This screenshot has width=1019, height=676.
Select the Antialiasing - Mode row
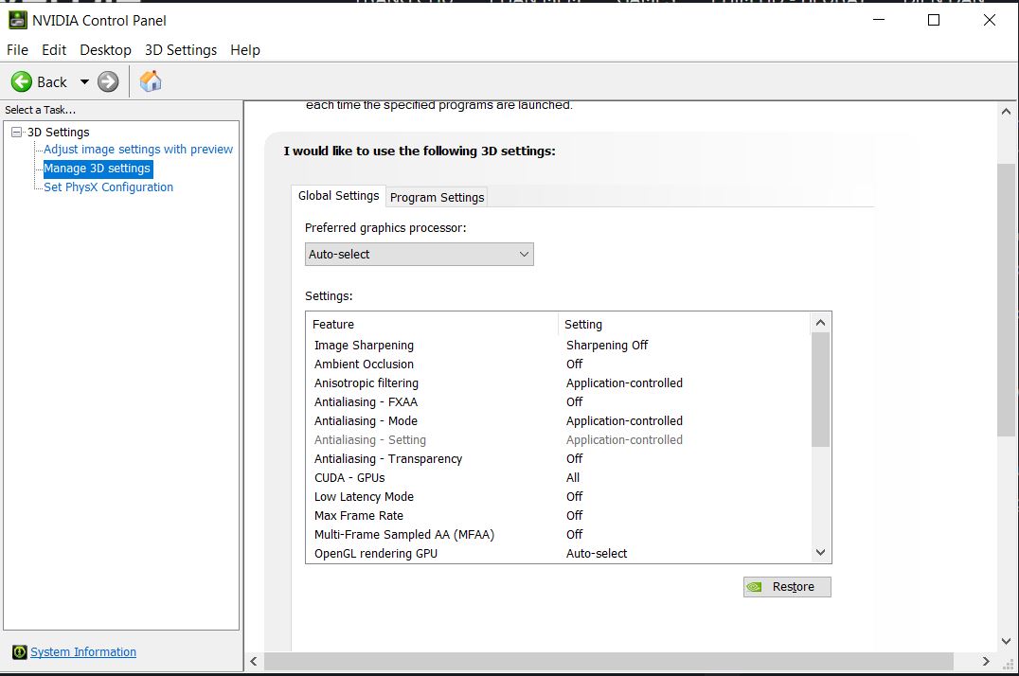click(559, 420)
